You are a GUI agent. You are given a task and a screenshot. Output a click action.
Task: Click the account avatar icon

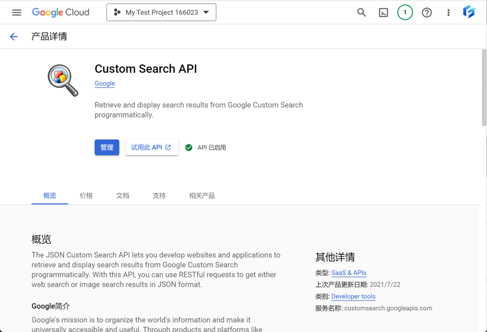pyautogui.click(x=469, y=12)
